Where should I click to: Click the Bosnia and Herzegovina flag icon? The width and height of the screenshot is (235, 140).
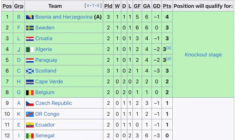pyautogui.click(x=30, y=17)
